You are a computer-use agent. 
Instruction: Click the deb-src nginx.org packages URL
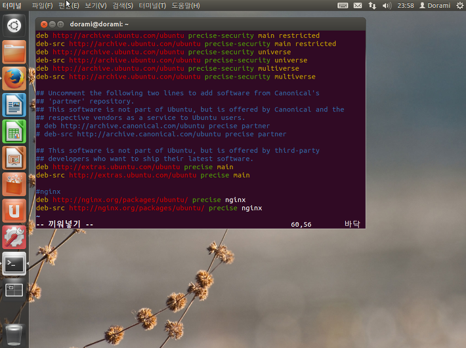click(x=137, y=208)
